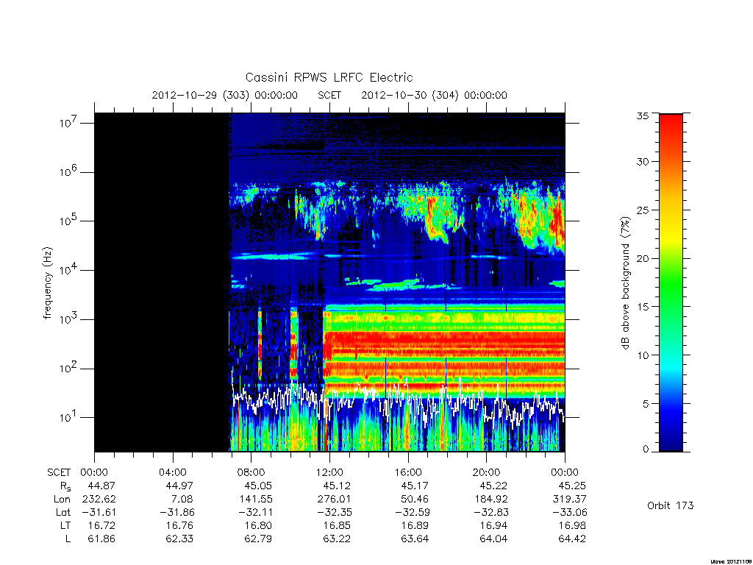Click the Lon value '319.37'

pos(570,499)
